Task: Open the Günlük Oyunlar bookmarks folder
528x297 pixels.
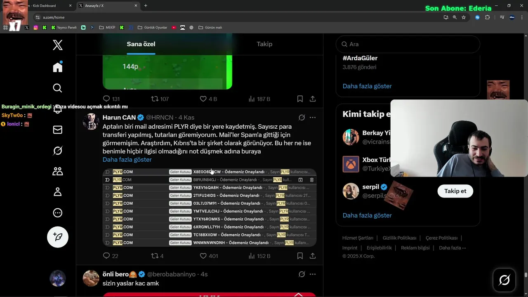Action: (152, 28)
